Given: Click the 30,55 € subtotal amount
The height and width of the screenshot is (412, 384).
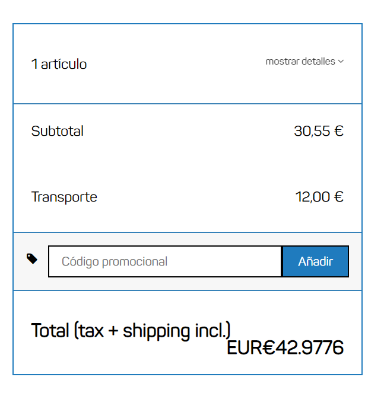Looking at the screenshot, I should tap(319, 131).
